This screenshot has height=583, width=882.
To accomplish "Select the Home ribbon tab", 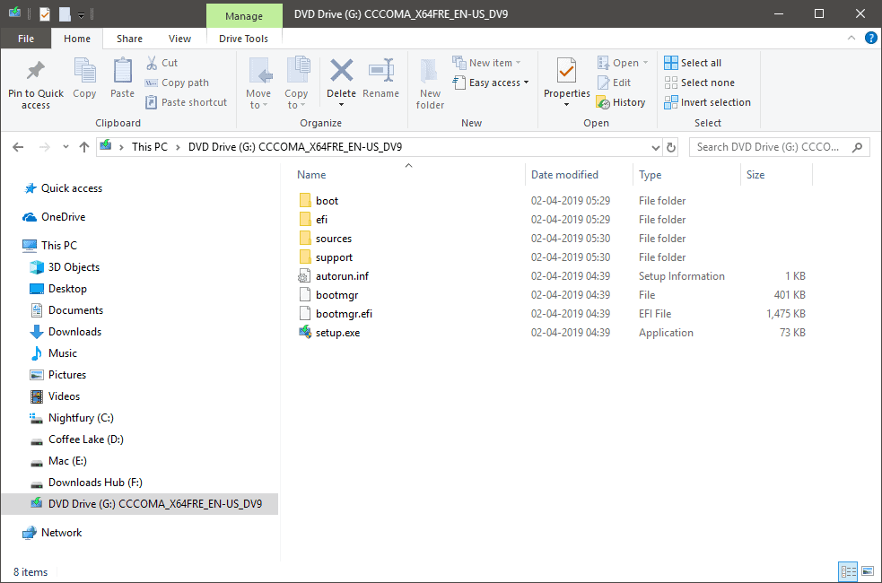I will click(77, 39).
